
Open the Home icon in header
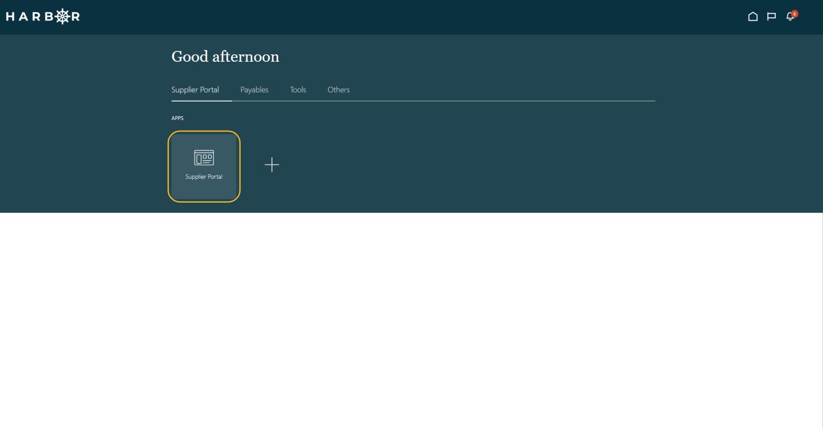tap(753, 17)
